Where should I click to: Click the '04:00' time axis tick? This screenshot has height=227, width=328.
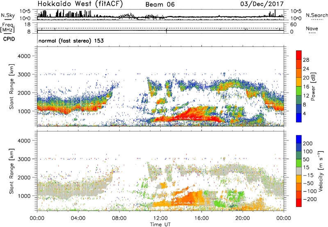78,218
